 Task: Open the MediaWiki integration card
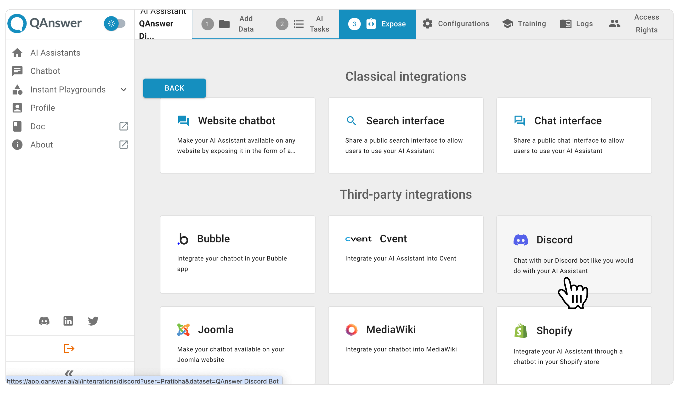(x=406, y=345)
